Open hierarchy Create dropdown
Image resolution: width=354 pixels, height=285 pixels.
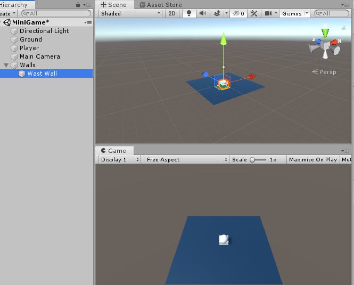[x=7, y=13]
